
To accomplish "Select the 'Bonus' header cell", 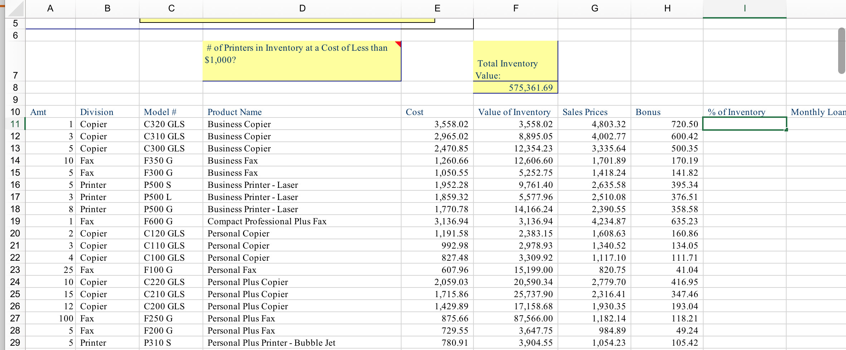I will click(x=648, y=112).
